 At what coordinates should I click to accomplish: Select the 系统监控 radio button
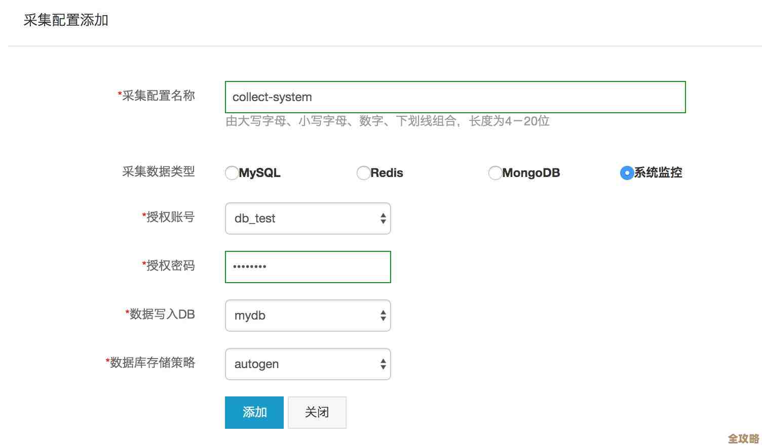click(x=626, y=173)
